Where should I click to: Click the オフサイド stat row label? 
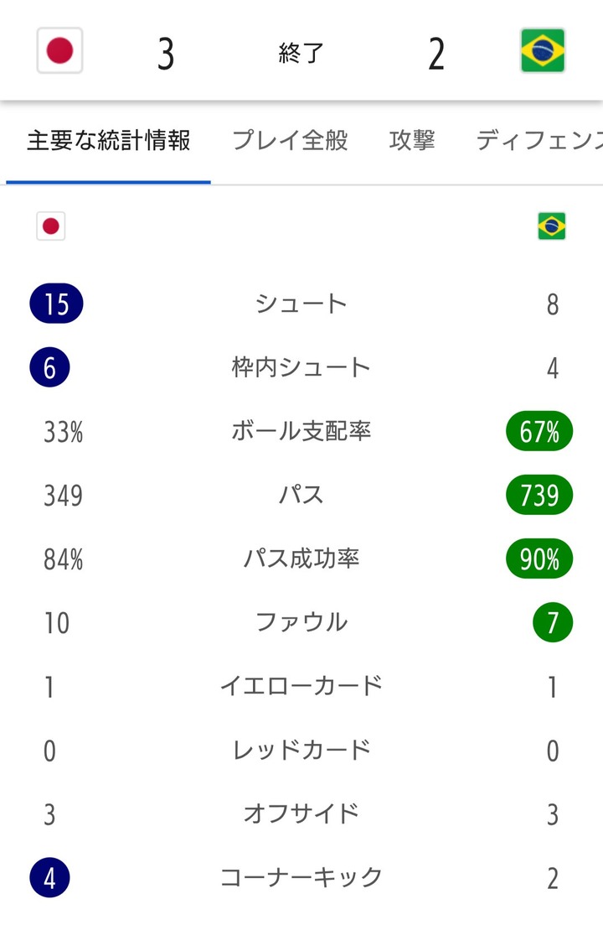pos(301,813)
